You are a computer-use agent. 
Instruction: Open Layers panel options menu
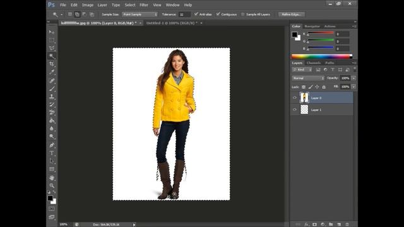[355, 63]
